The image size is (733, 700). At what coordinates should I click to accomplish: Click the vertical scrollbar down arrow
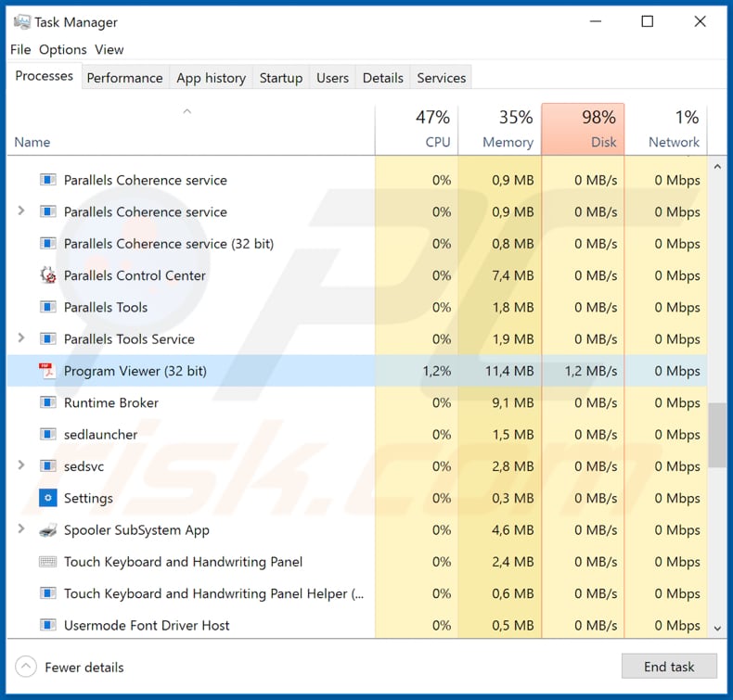tap(716, 629)
